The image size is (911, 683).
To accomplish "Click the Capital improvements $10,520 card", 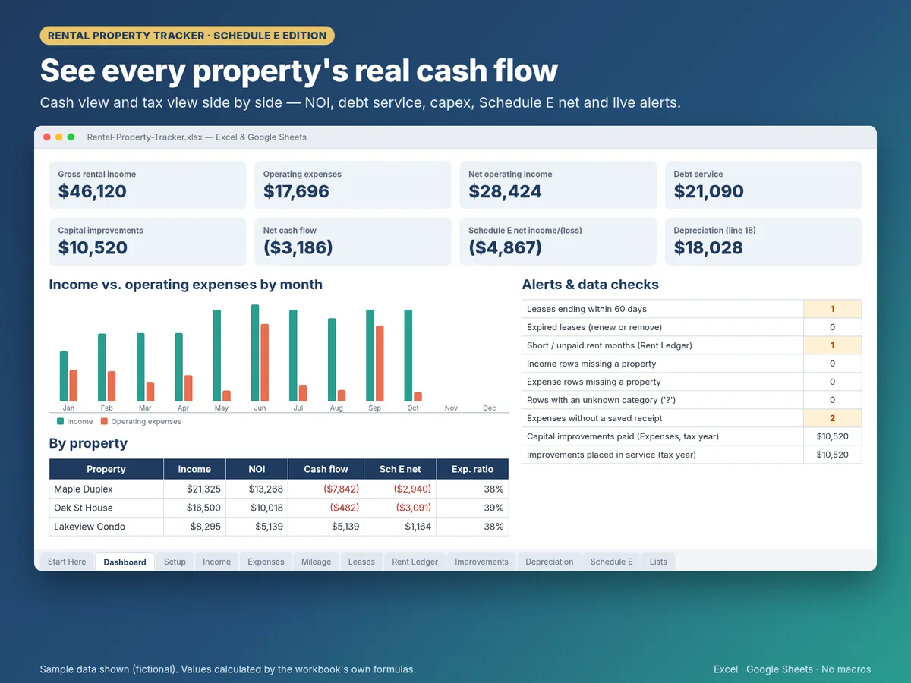I will [147, 241].
